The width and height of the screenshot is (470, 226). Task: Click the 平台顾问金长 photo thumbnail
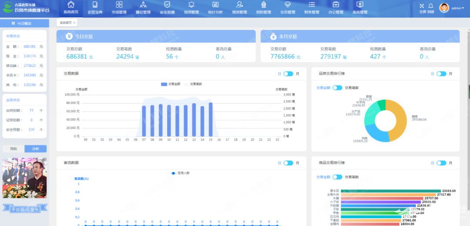click(x=24, y=178)
